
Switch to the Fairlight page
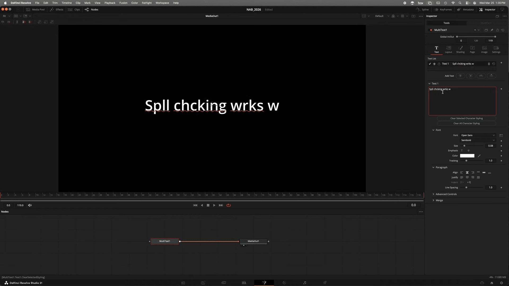coord(304,283)
